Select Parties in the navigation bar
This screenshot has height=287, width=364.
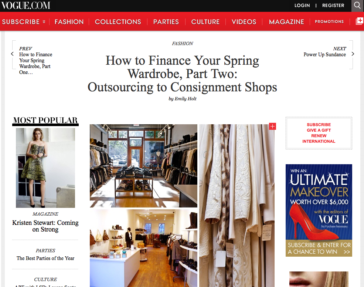pyautogui.click(x=166, y=22)
